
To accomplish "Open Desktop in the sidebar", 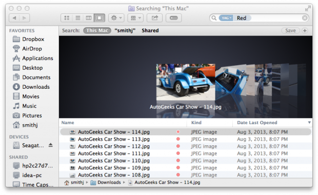I will point(28,68).
